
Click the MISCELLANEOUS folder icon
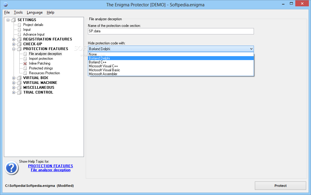pos(19,88)
